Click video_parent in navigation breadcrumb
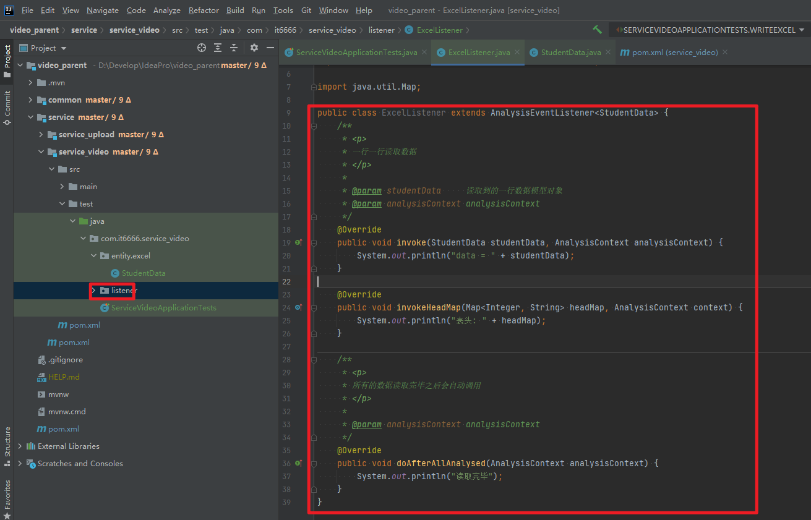The width and height of the screenshot is (811, 520). click(34, 30)
